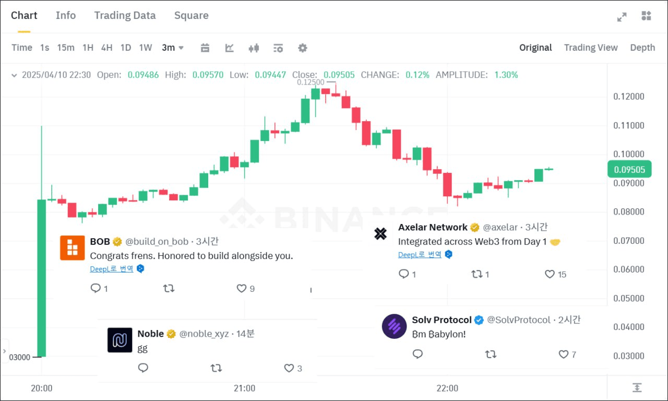Open the technical indicators chart icon
Viewport: 668px width, 401px height.
(x=229, y=48)
